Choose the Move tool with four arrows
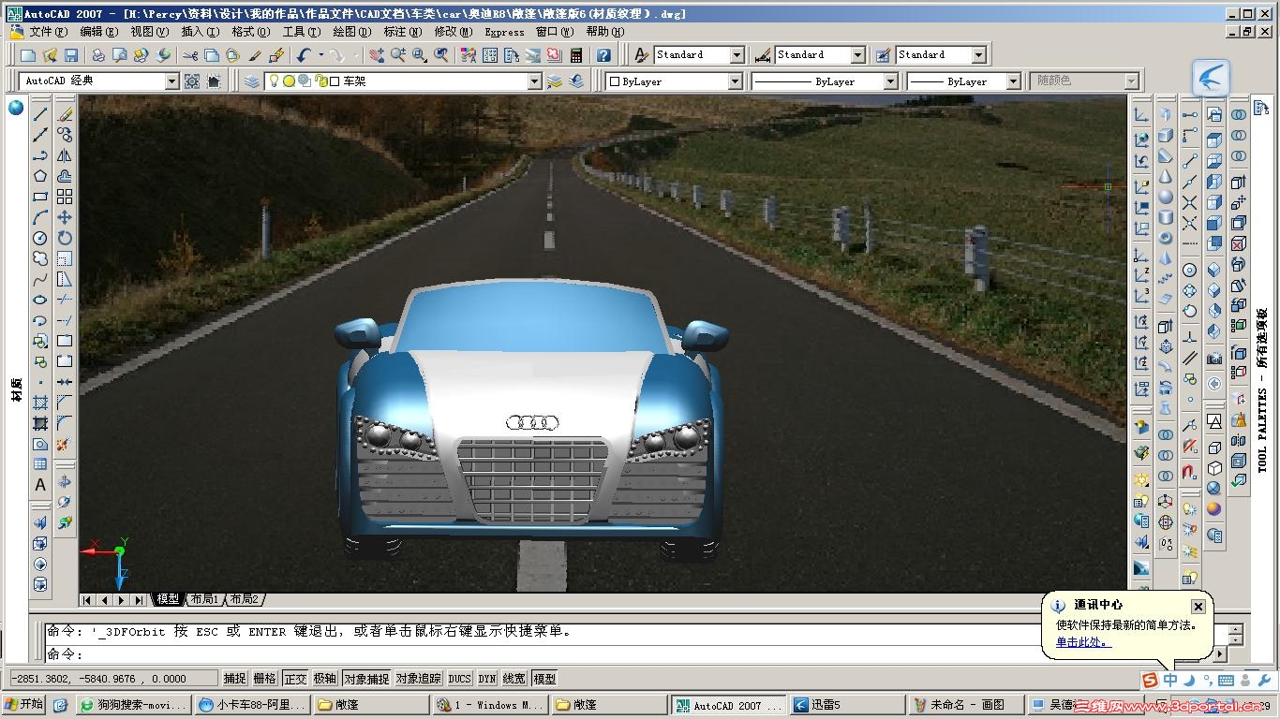 coord(65,217)
